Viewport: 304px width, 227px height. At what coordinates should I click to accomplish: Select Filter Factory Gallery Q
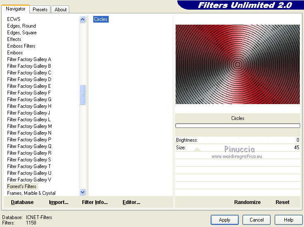tap(29, 146)
